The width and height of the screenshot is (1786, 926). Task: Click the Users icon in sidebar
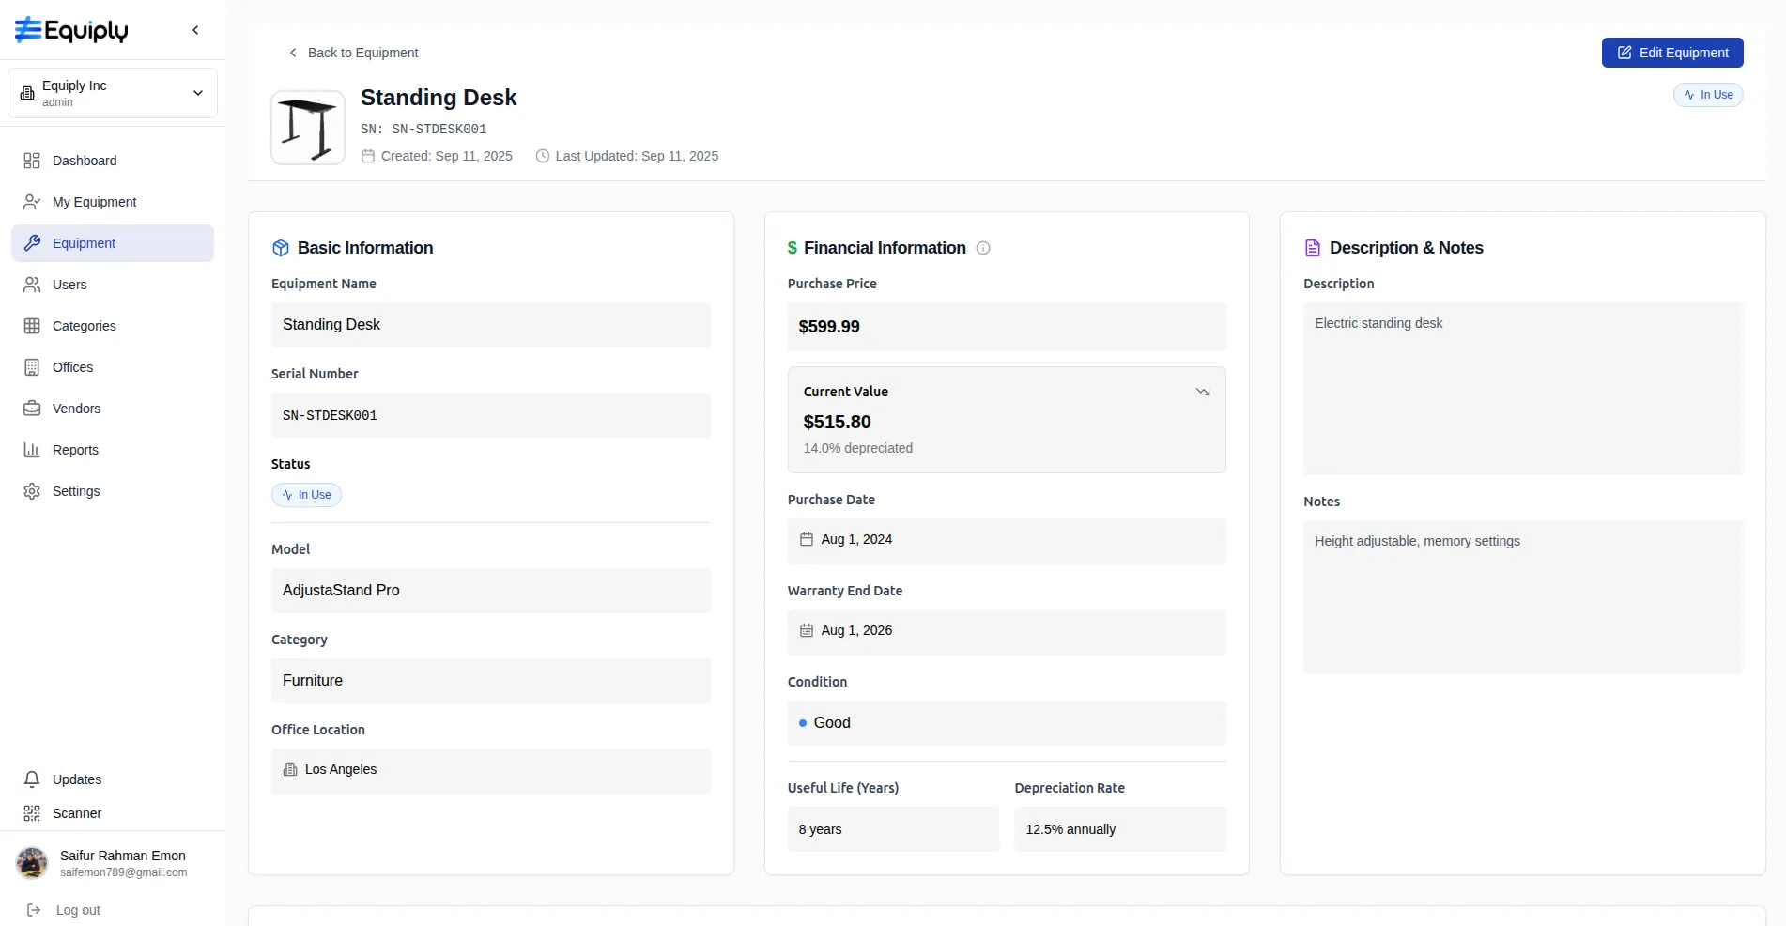(32, 285)
